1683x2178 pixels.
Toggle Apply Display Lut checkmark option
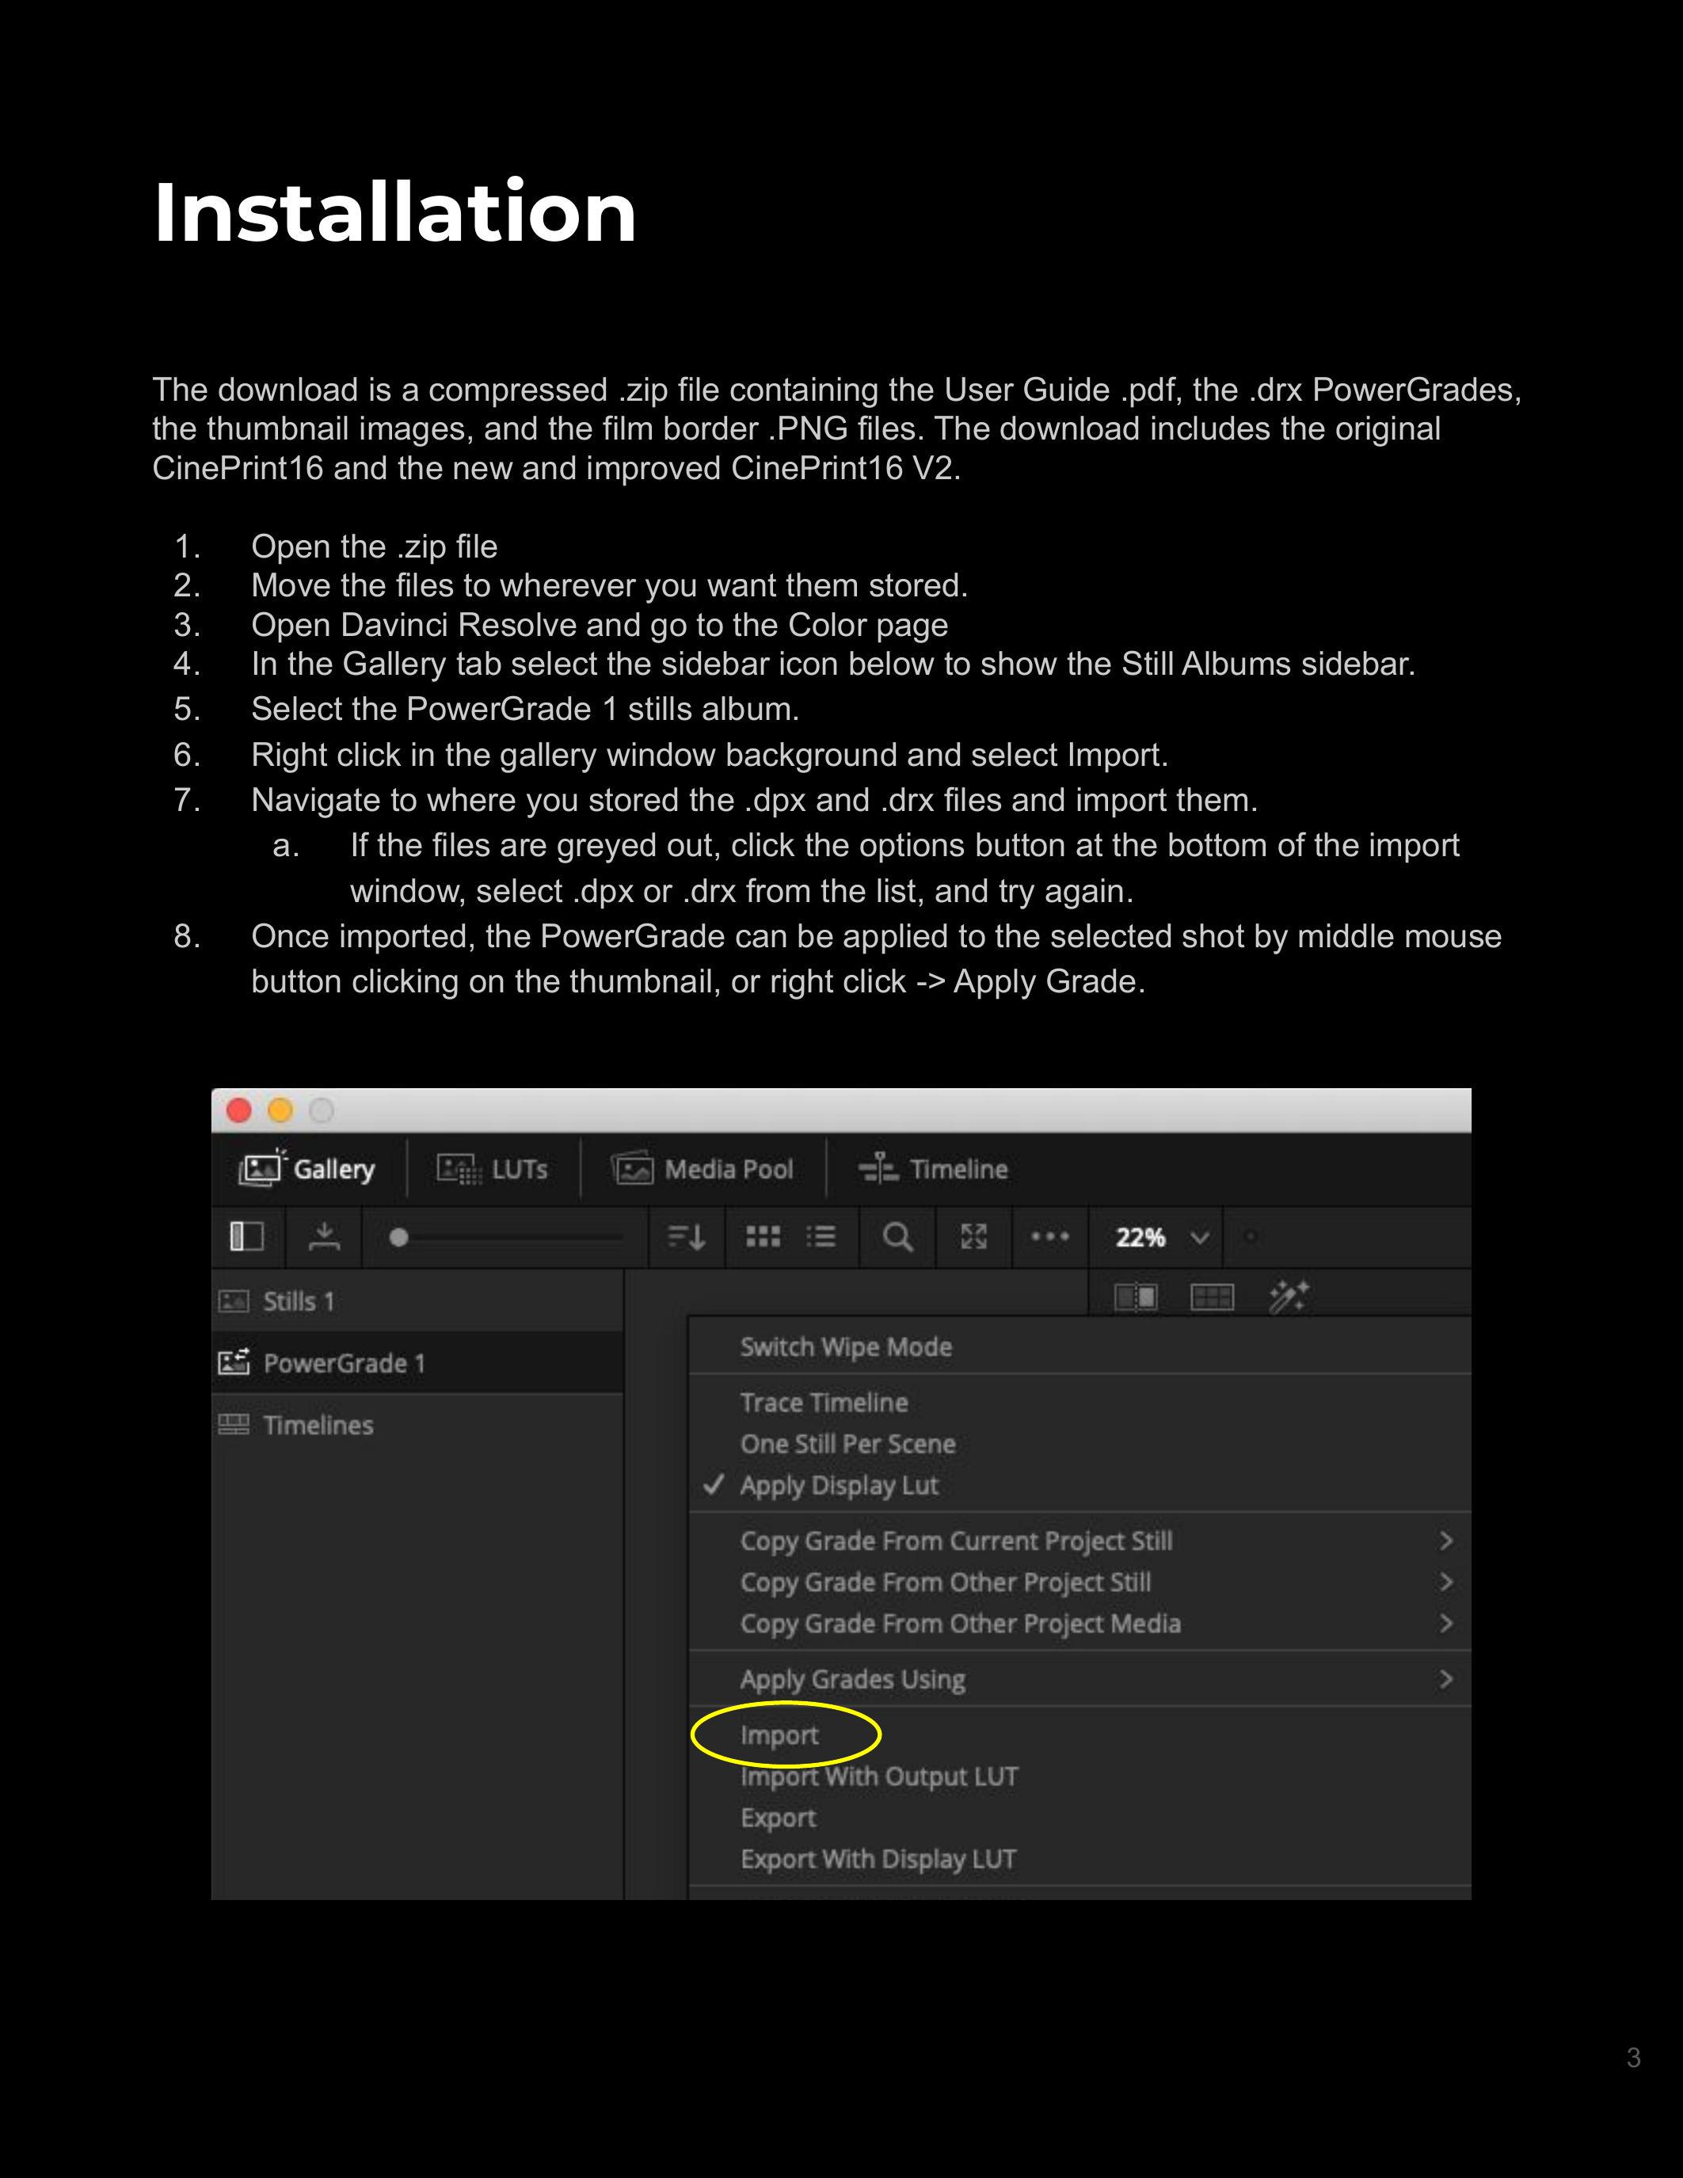[839, 1485]
